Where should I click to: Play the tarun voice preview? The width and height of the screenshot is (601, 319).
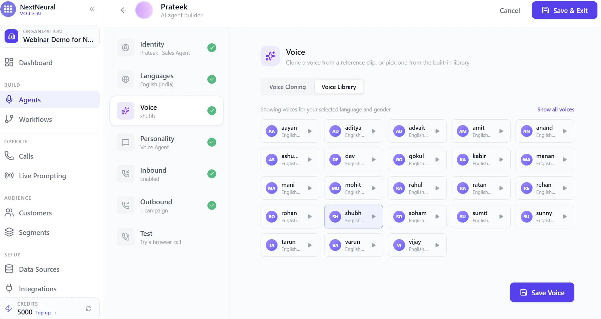coord(310,245)
